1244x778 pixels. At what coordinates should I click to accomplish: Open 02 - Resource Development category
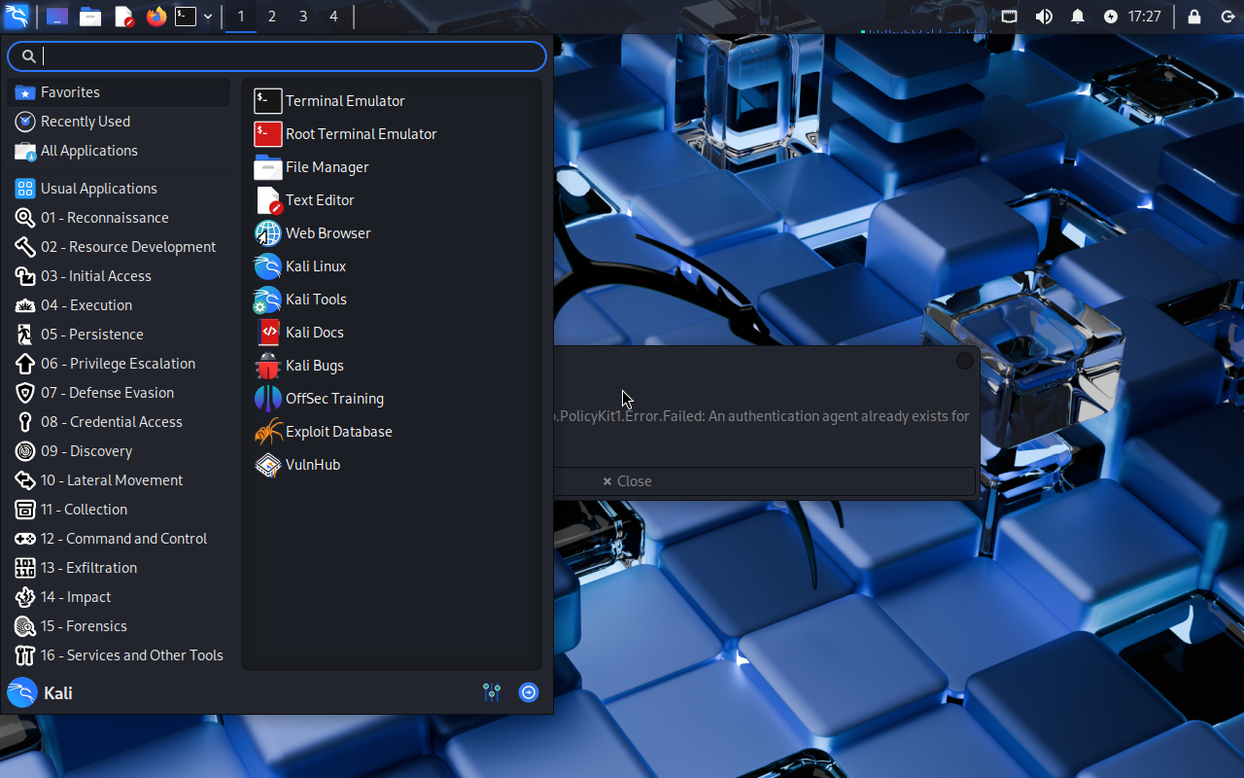pyautogui.click(x=120, y=247)
